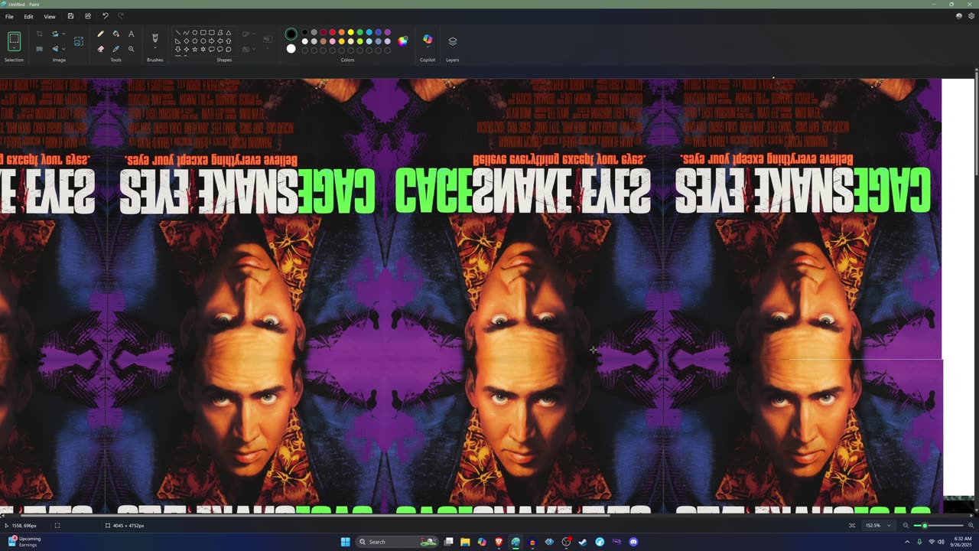Viewport: 979px width, 551px height.
Task: Choose the Hexagon shape
Action: tap(203, 41)
